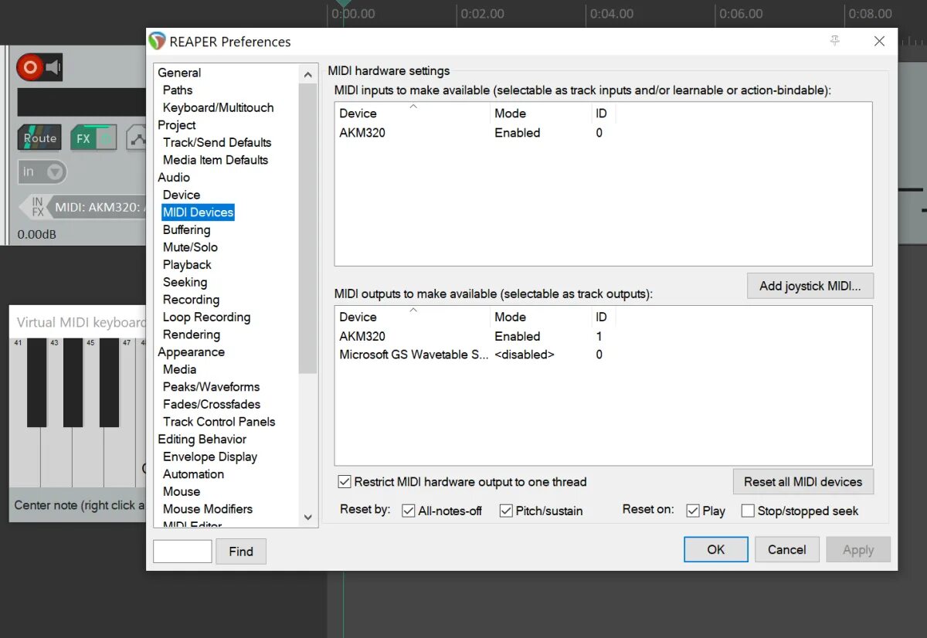
Task: Select Media Item Defaults page
Action: [x=216, y=160]
